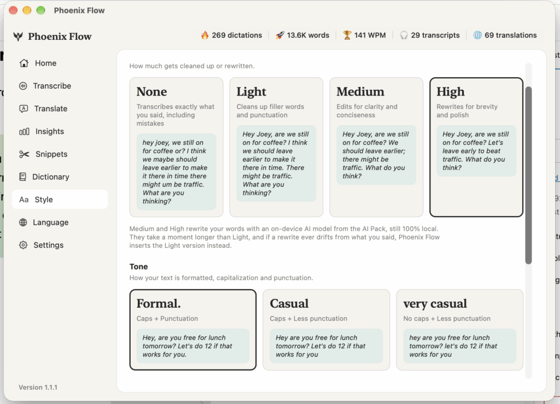Viewport: 560px width, 404px height.
Task: Click the Phoenix Flow title bar text
Action: pos(79,10)
